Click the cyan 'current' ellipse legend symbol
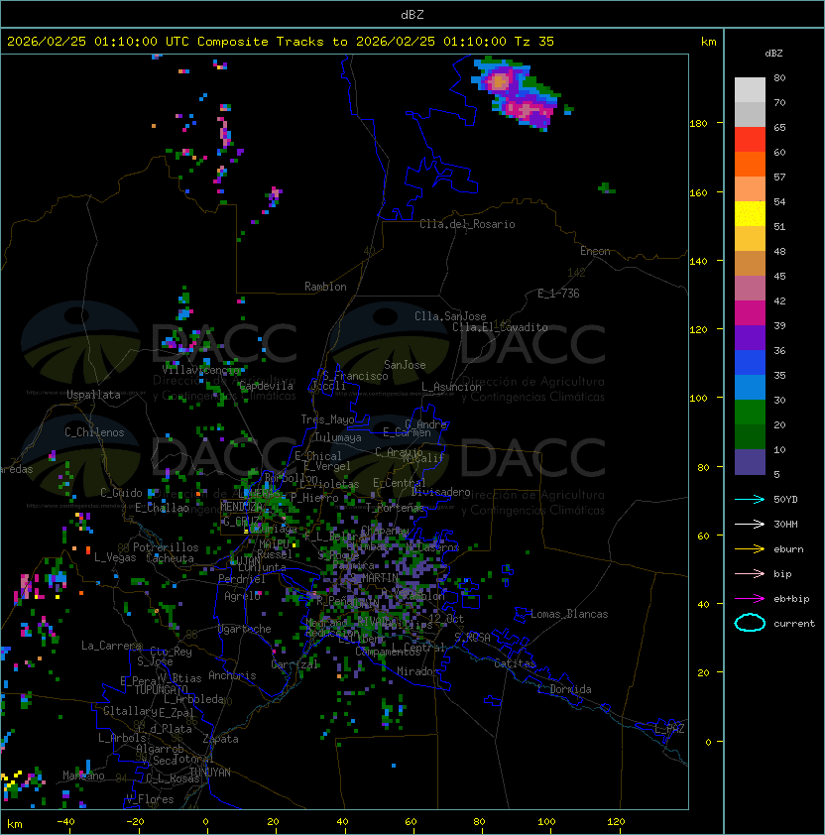Viewport: 825px width, 835px height. [750, 623]
